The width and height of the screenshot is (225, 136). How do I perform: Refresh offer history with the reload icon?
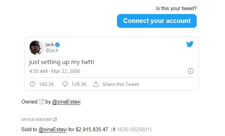click(x=55, y=120)
